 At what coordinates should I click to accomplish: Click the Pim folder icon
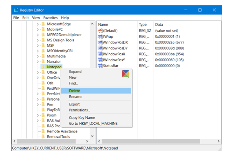[43, 104]
